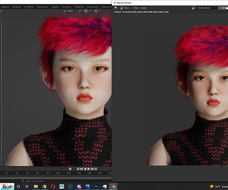Play the animation forward
The height and width of the screenshot is (190, 228).
(89, 169)
